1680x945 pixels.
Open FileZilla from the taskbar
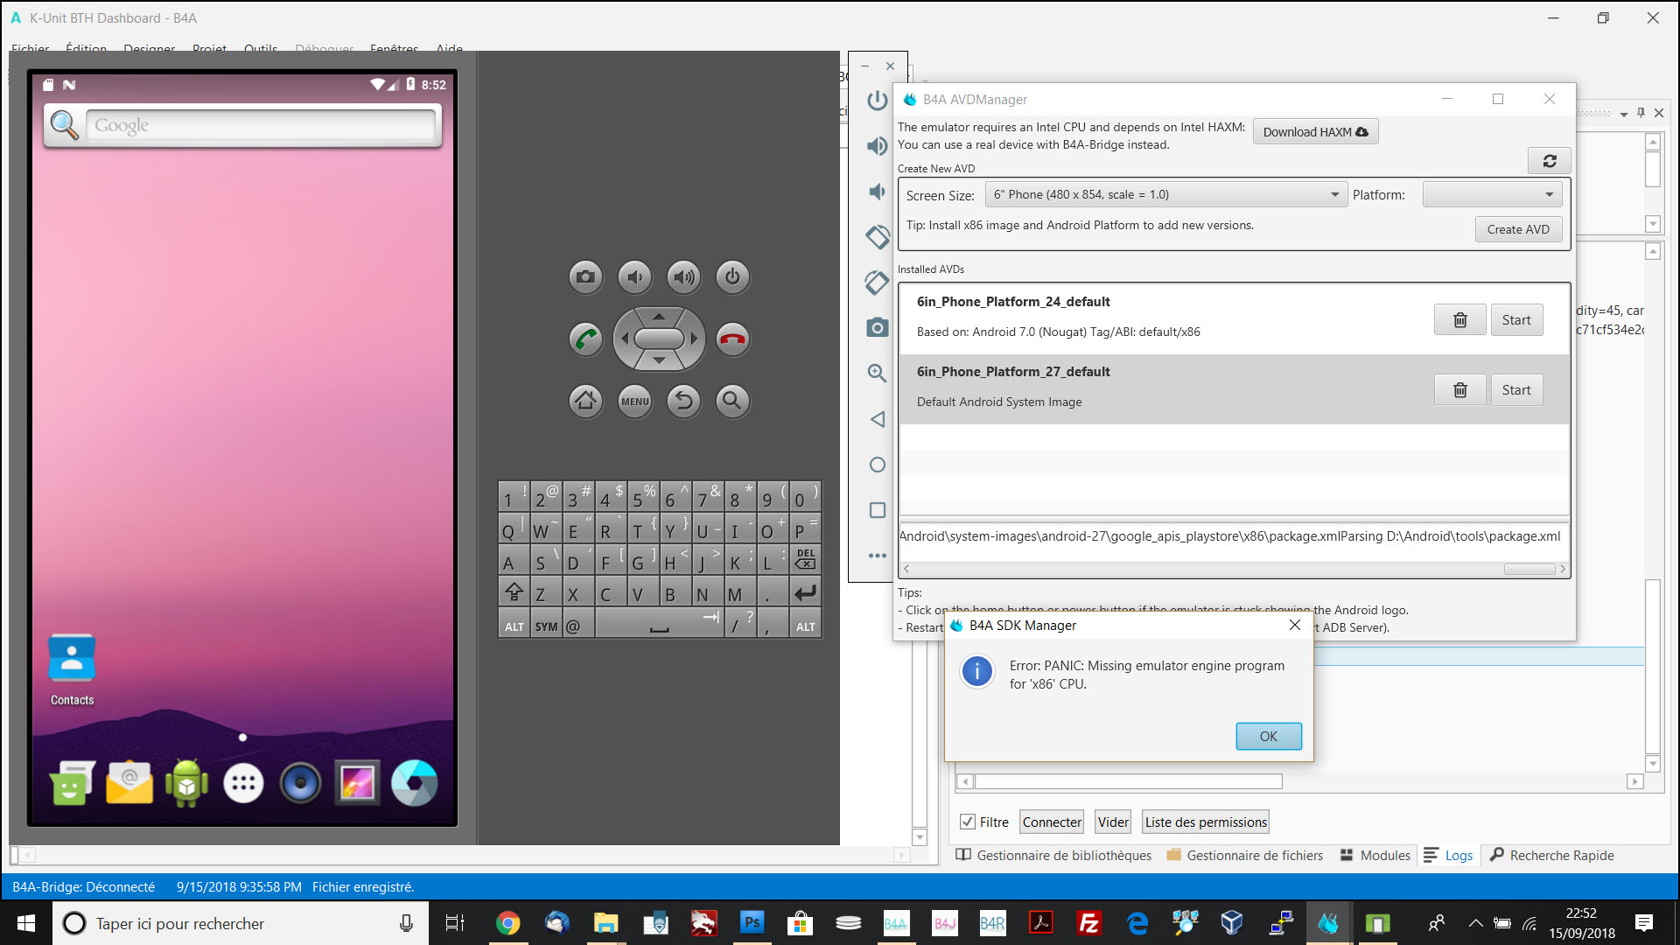(x=1089, y=923)
